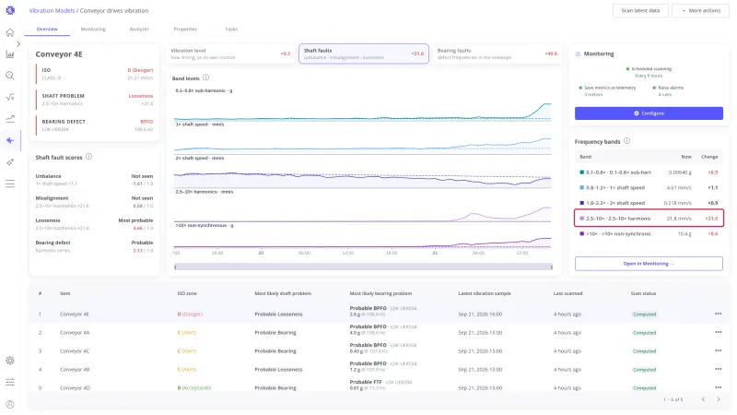Click the info icon beside Band levels
Screen dimensions: 737x415
[x=205, y=77]
